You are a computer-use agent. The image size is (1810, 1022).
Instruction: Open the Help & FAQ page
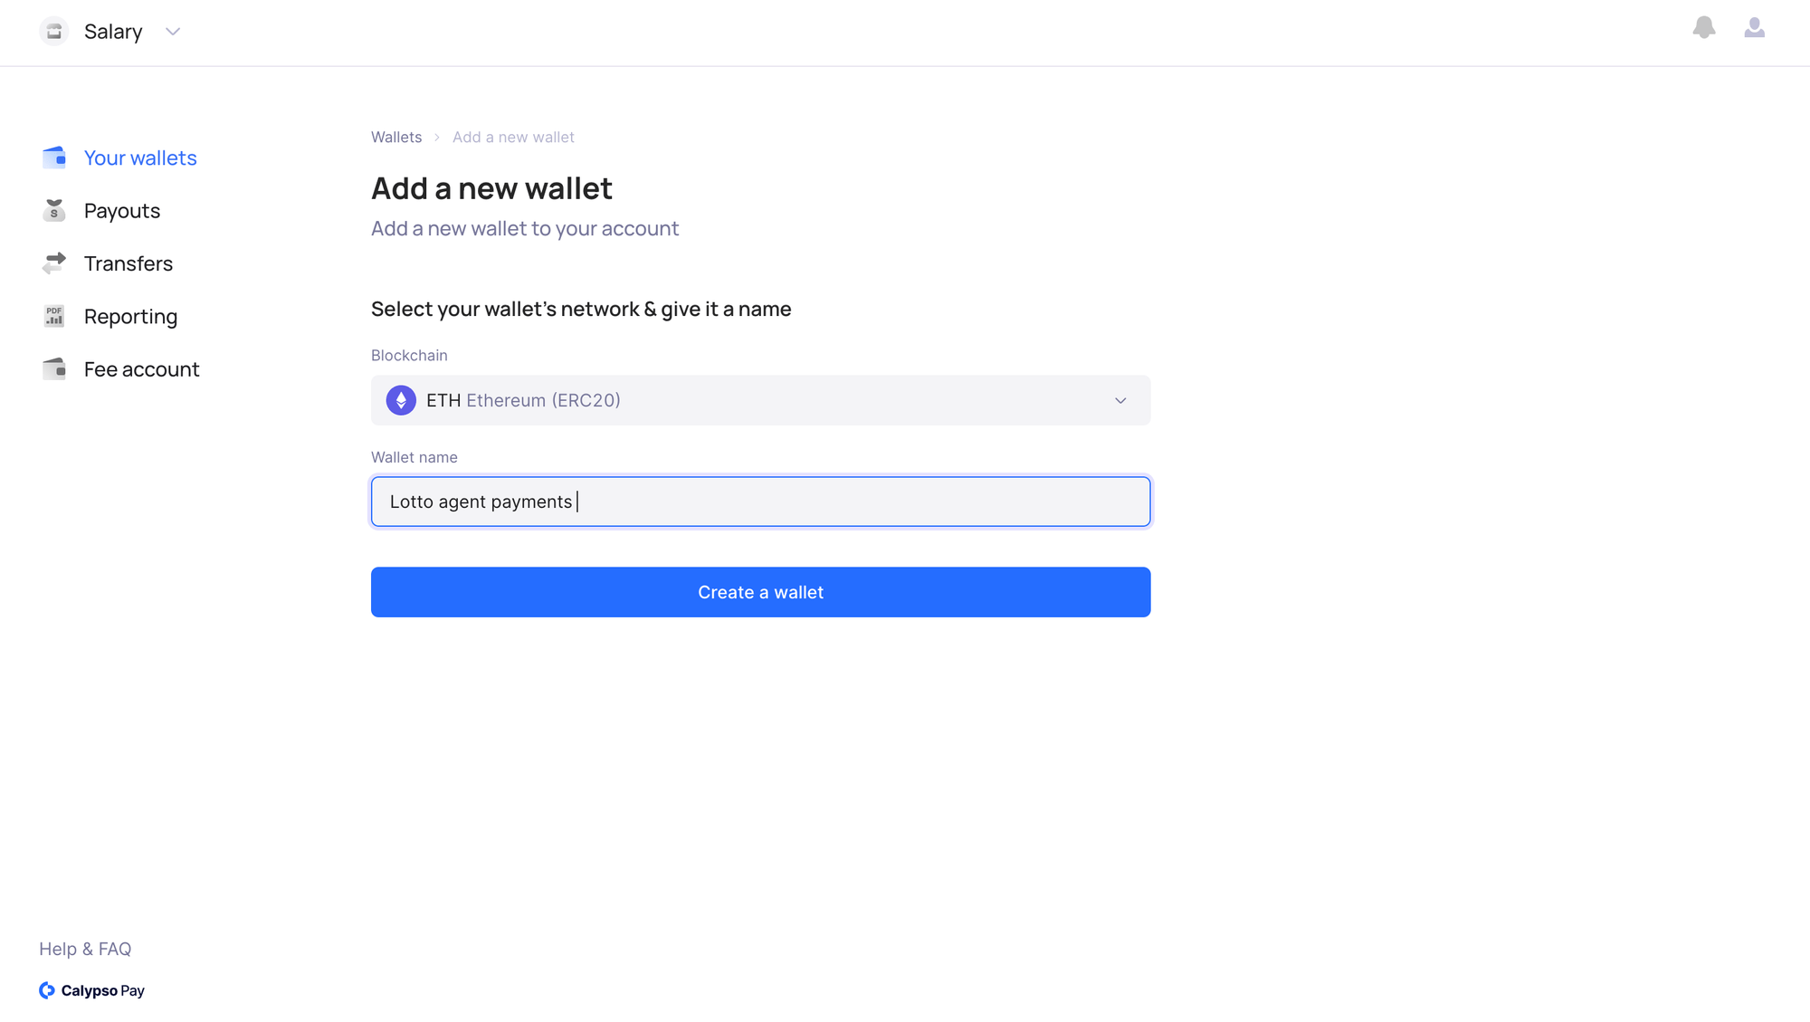[x=84, y=949]
